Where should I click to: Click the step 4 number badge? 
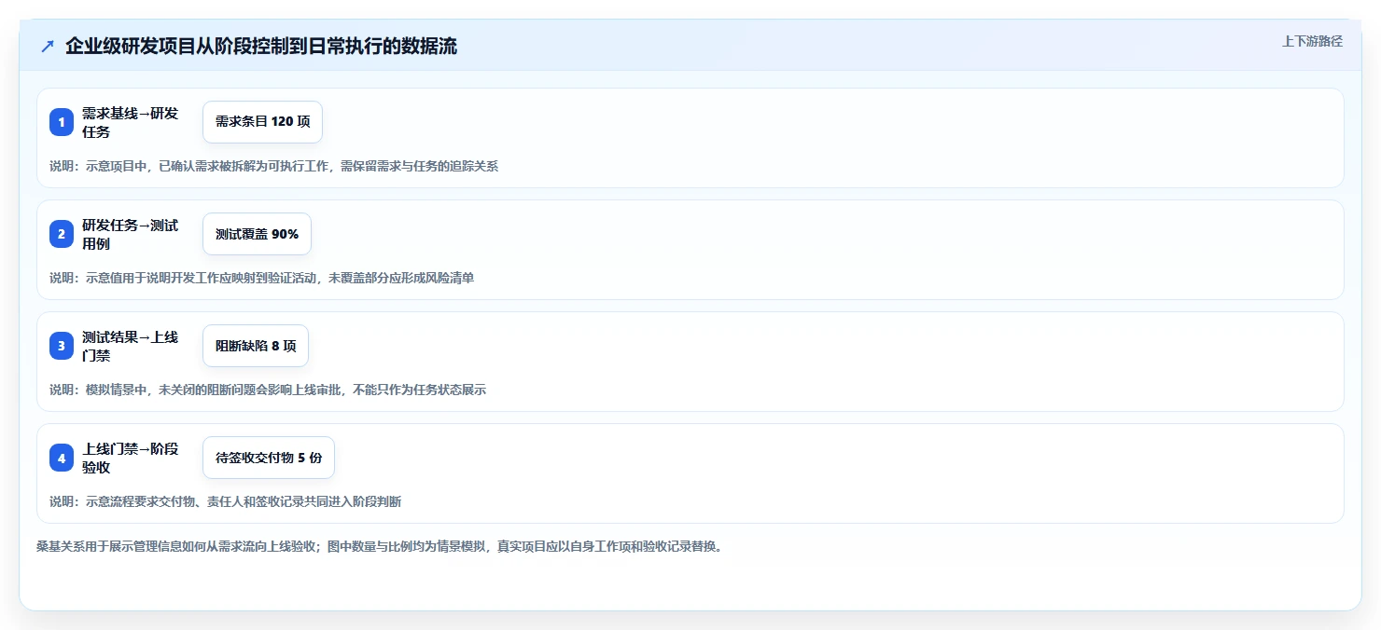[62, 458]
